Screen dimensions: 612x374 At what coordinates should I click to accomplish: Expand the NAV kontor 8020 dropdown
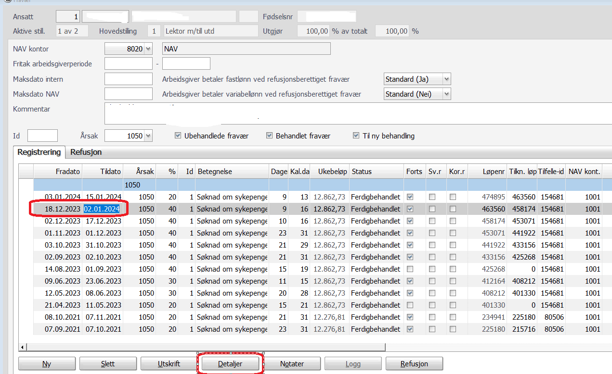[148, 49]
